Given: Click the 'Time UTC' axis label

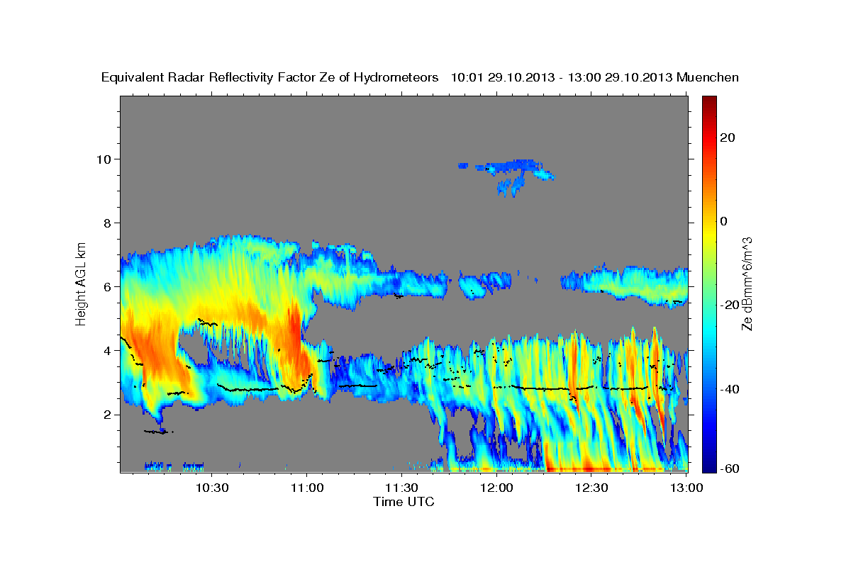Looking at the screenshot, I should pos(404,502).
